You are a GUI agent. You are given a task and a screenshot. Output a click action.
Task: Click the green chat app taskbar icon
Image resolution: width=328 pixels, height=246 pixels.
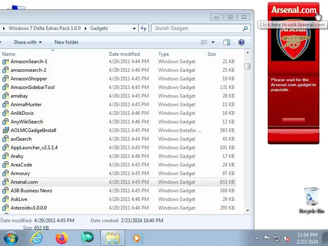pyautogui.click(x=87, y=238)
